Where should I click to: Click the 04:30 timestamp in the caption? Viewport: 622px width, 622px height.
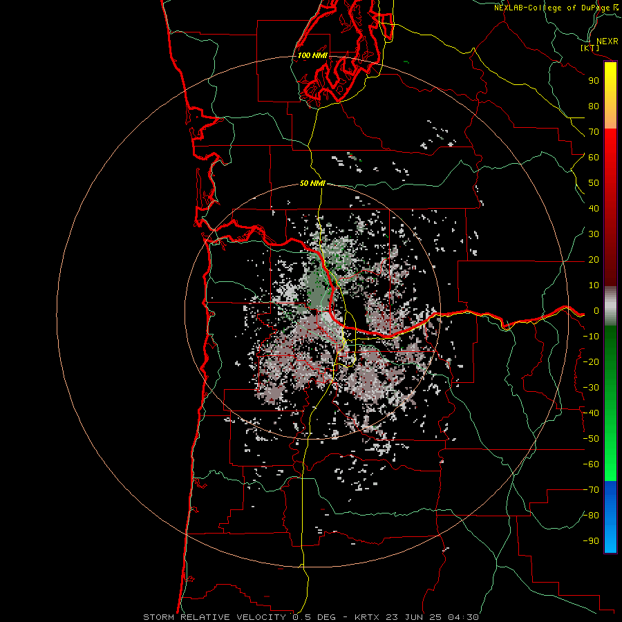[463, 617]
